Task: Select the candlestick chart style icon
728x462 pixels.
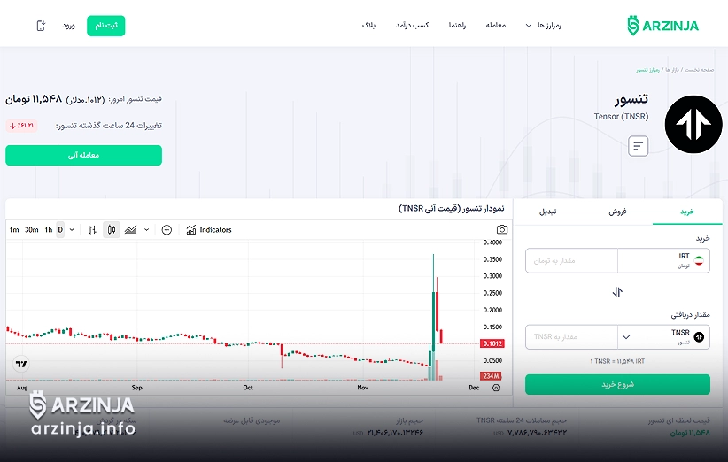Action: [x=112, y=229]
